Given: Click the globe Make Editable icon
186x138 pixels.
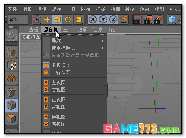Looking at the screenshot, I should coord(11,35).
